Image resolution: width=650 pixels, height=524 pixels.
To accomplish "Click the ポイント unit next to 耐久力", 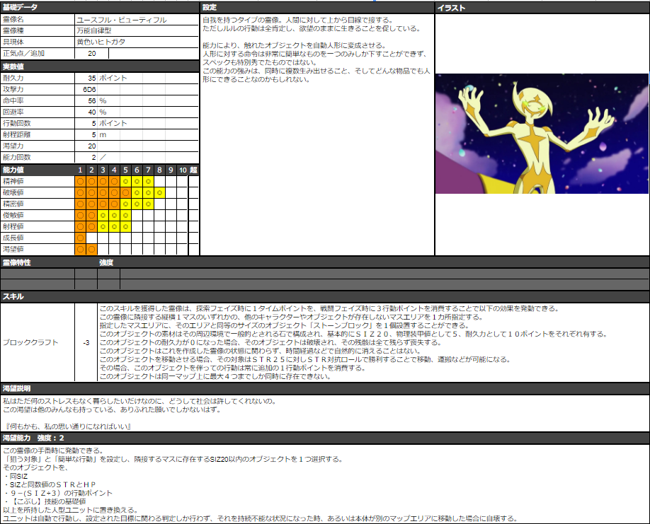I will pyautogui.click(x=113, y=78).
